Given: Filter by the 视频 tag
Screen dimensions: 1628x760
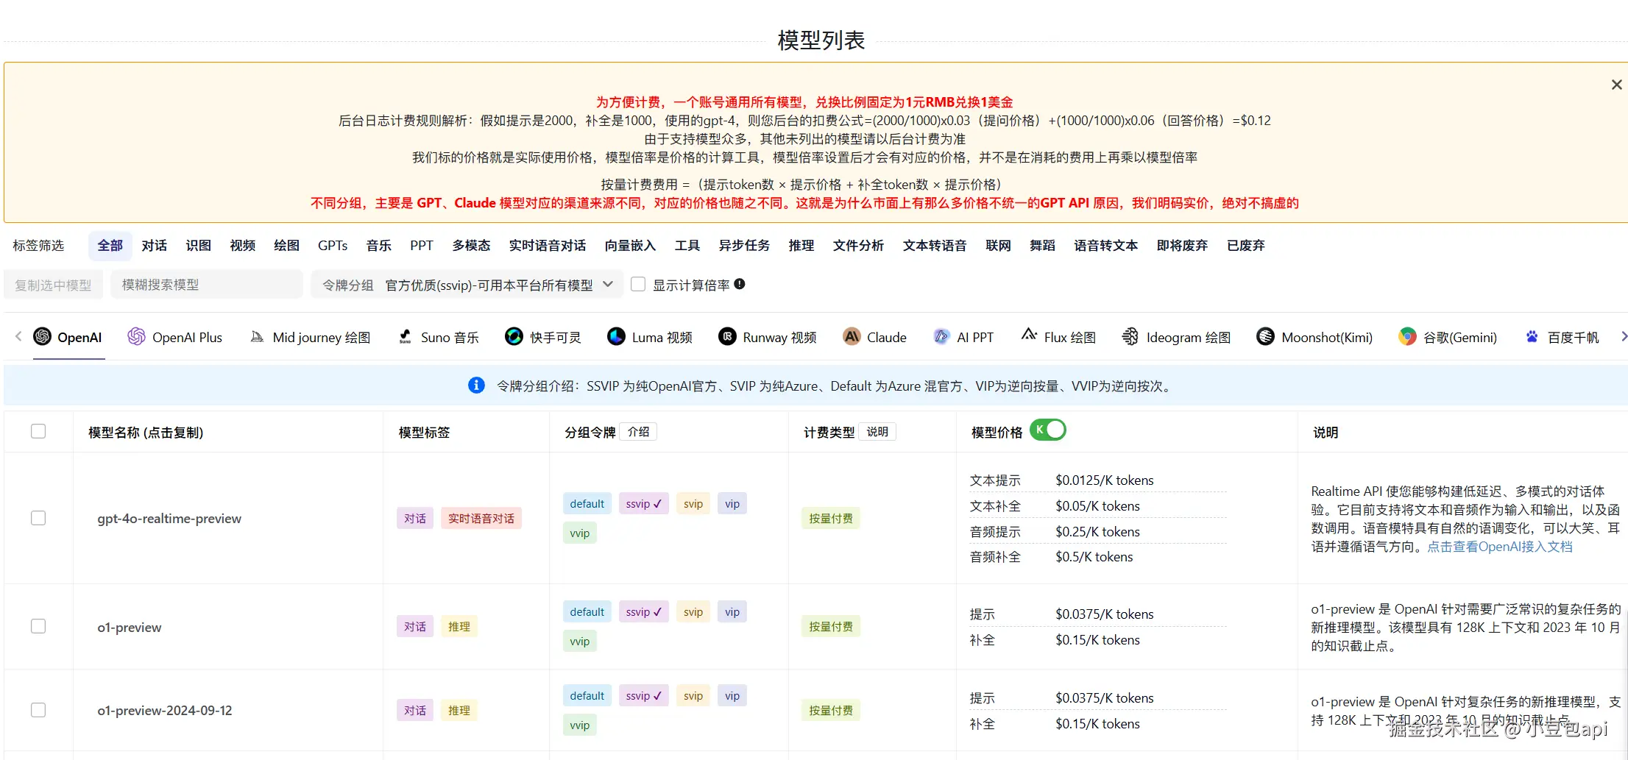Looking at the screenshot, I should 243,246.
